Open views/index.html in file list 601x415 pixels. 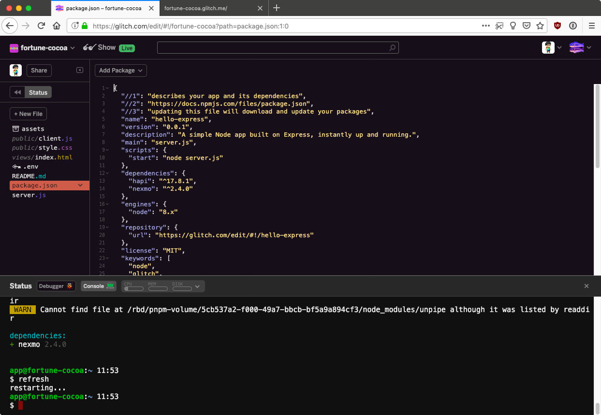pyautogui.click(x=42, y=157)
